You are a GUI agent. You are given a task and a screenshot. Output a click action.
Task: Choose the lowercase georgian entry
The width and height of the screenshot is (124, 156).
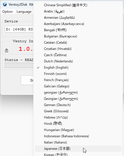pos(78,92)
